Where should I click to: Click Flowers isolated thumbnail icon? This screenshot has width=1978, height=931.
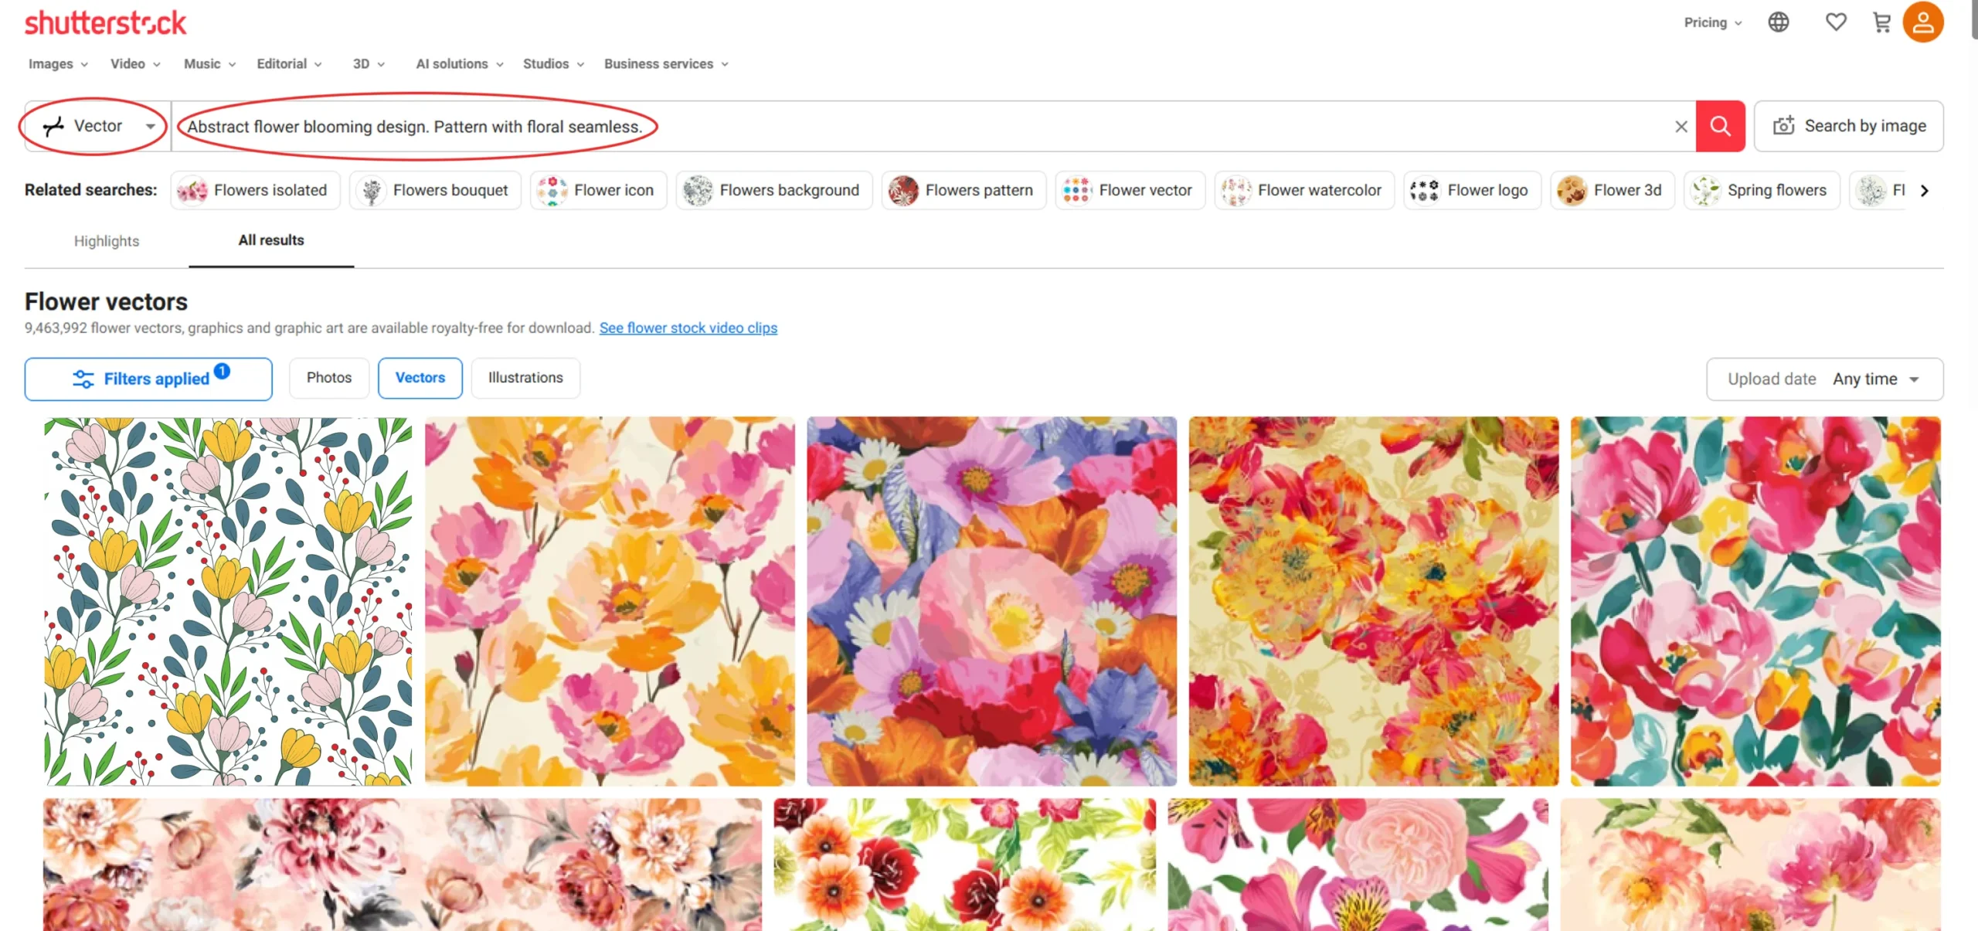point(192,190)
